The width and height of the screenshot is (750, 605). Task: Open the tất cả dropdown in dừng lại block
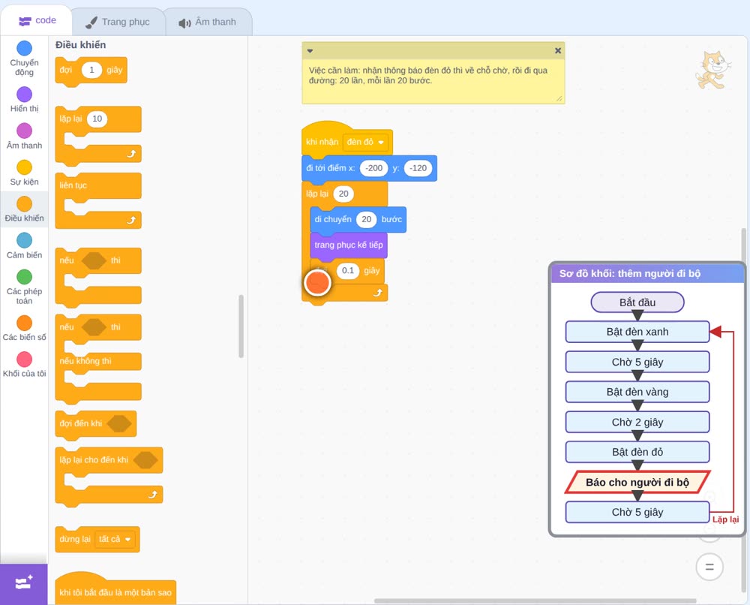(x=115, y=539)
